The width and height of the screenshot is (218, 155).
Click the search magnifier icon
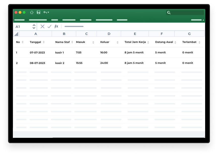click(x=169, y=12)
